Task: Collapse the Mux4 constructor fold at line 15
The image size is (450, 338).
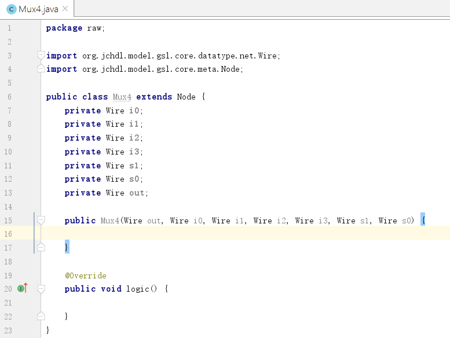Action: [41, 220]
